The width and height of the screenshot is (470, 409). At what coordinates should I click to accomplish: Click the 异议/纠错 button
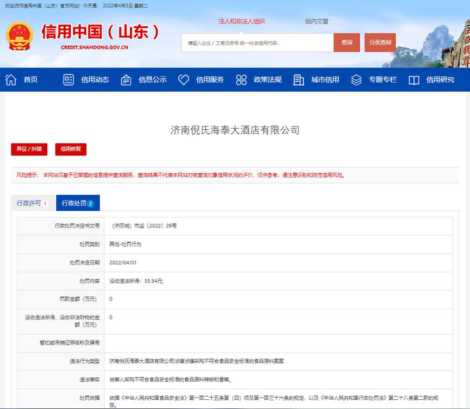pyautogui.click(x=29, y=149)
